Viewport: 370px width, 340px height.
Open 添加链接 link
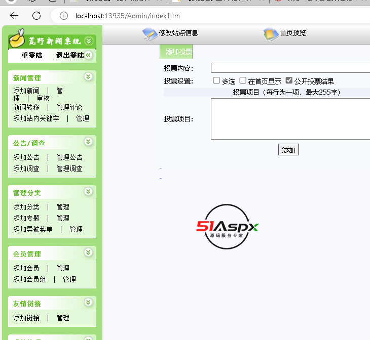click(x=26, y=318)
